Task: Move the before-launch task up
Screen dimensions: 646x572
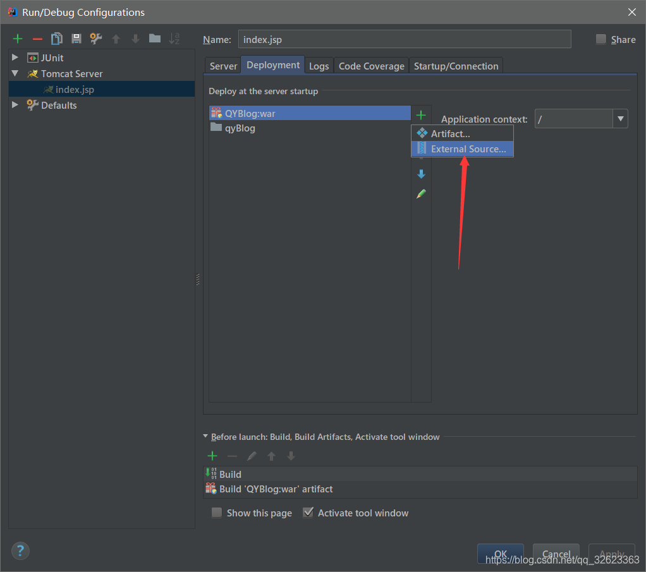Action: coord(271,456)
